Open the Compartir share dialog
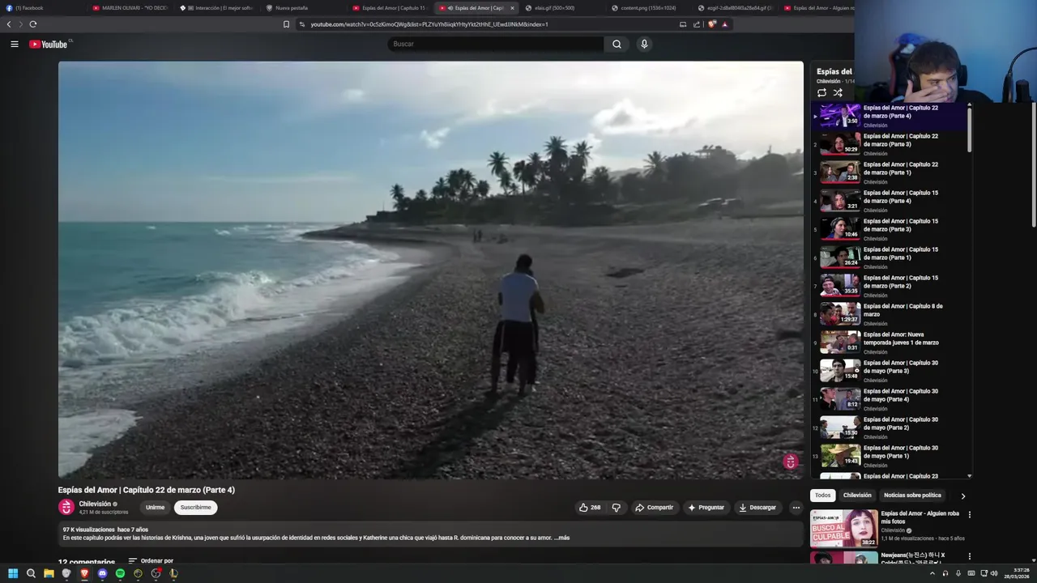 (x=654, y=508)
